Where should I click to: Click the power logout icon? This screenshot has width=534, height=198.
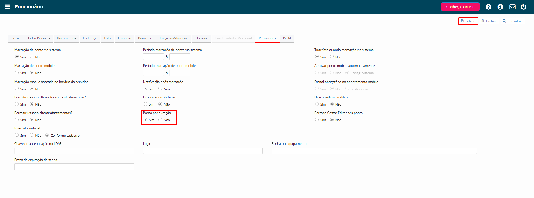pyautogui.click(x=523, y=7)
